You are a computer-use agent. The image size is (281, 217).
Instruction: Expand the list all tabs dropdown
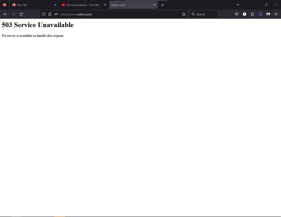[x=238, y=5]
